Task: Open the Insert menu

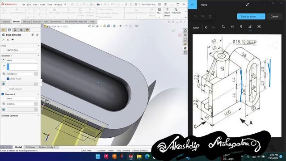Action: pyautogui.click(x=42, y=4)
